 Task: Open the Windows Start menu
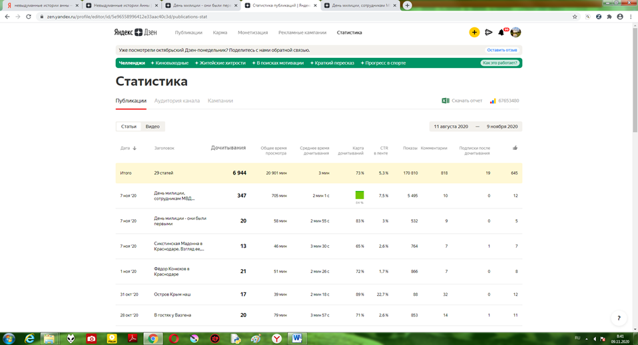click(x=9, y=338)
